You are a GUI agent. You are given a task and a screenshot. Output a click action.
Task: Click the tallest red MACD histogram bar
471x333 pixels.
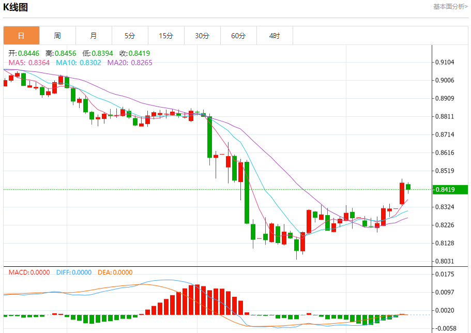click(x=197, y=299)
